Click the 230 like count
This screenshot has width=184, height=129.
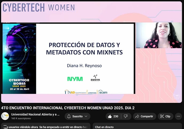click(116, 116)
